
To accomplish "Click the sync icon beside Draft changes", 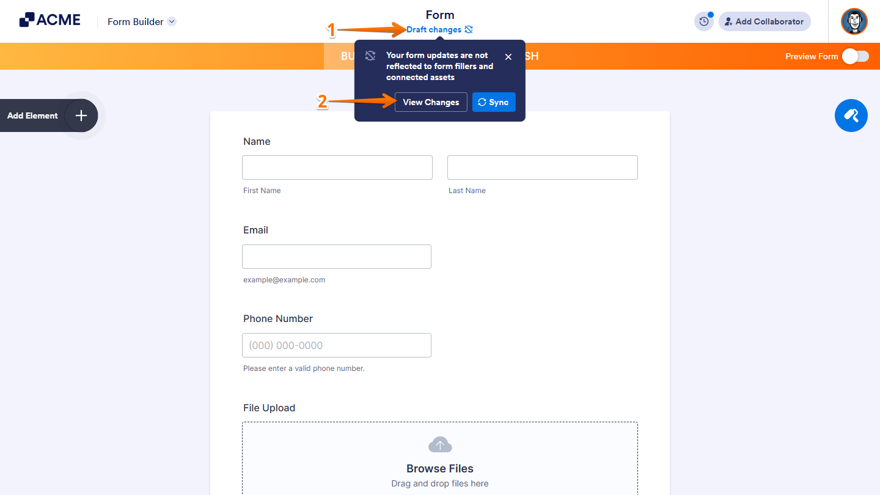I will click(468, 29).
